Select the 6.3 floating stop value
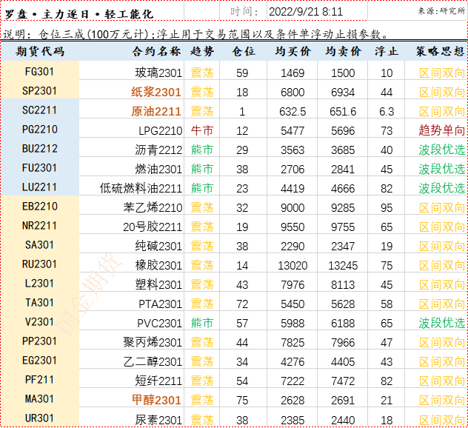The image size is (468, 428). pos(387,112)
